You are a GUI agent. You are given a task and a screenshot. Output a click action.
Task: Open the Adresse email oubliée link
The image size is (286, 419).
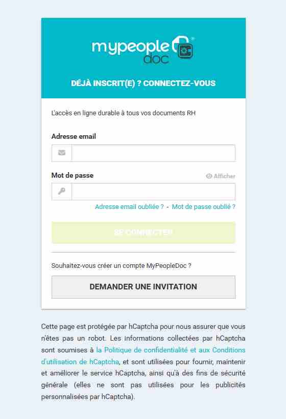pyautogui.click(x=129, y=207)
